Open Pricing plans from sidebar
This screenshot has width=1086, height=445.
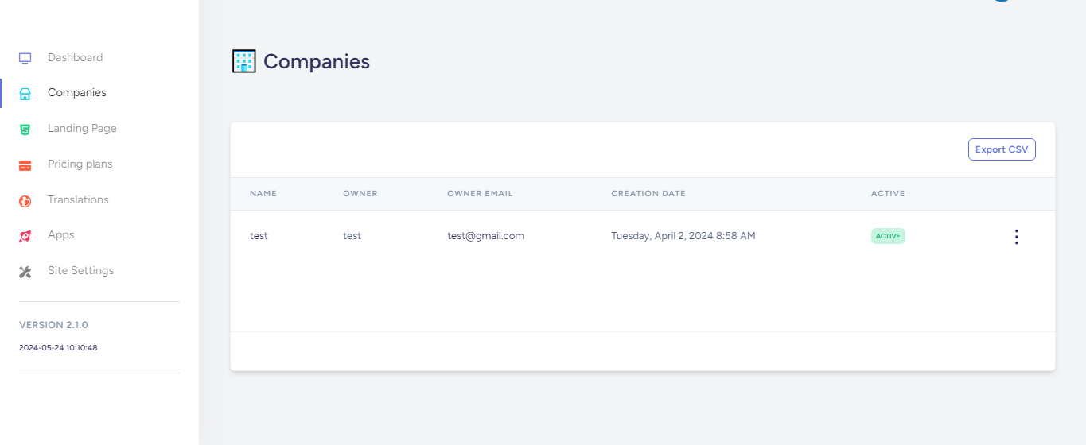click(x=80, y=164)
